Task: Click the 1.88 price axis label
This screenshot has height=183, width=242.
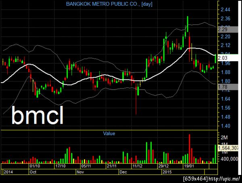Action: click(225, 72)
